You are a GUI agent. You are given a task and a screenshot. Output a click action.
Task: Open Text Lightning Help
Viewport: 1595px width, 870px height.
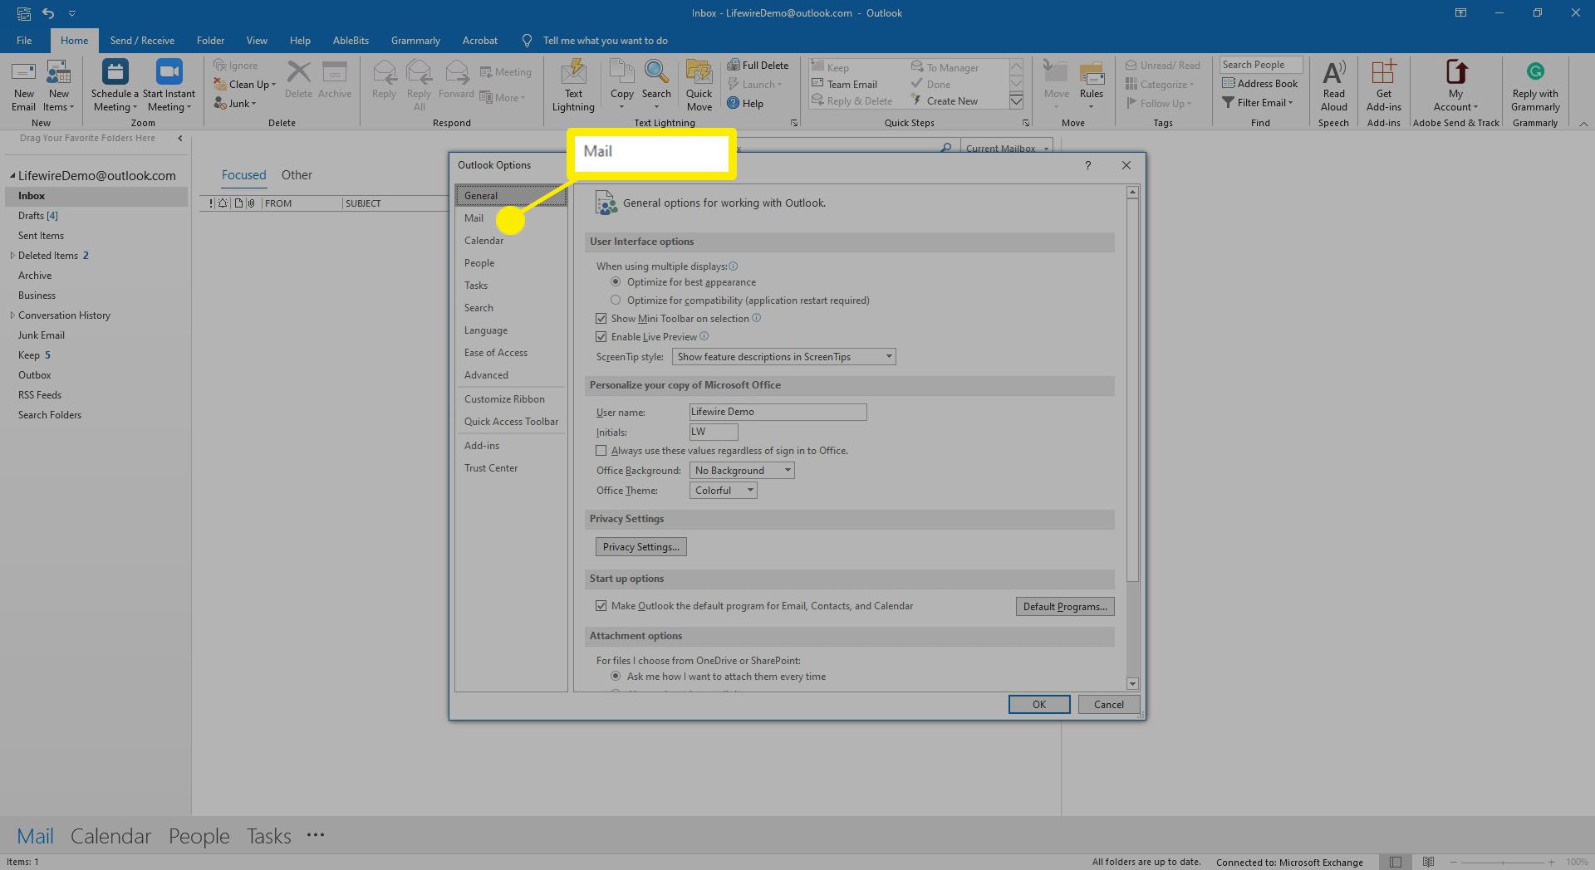(x=745, y=104)
